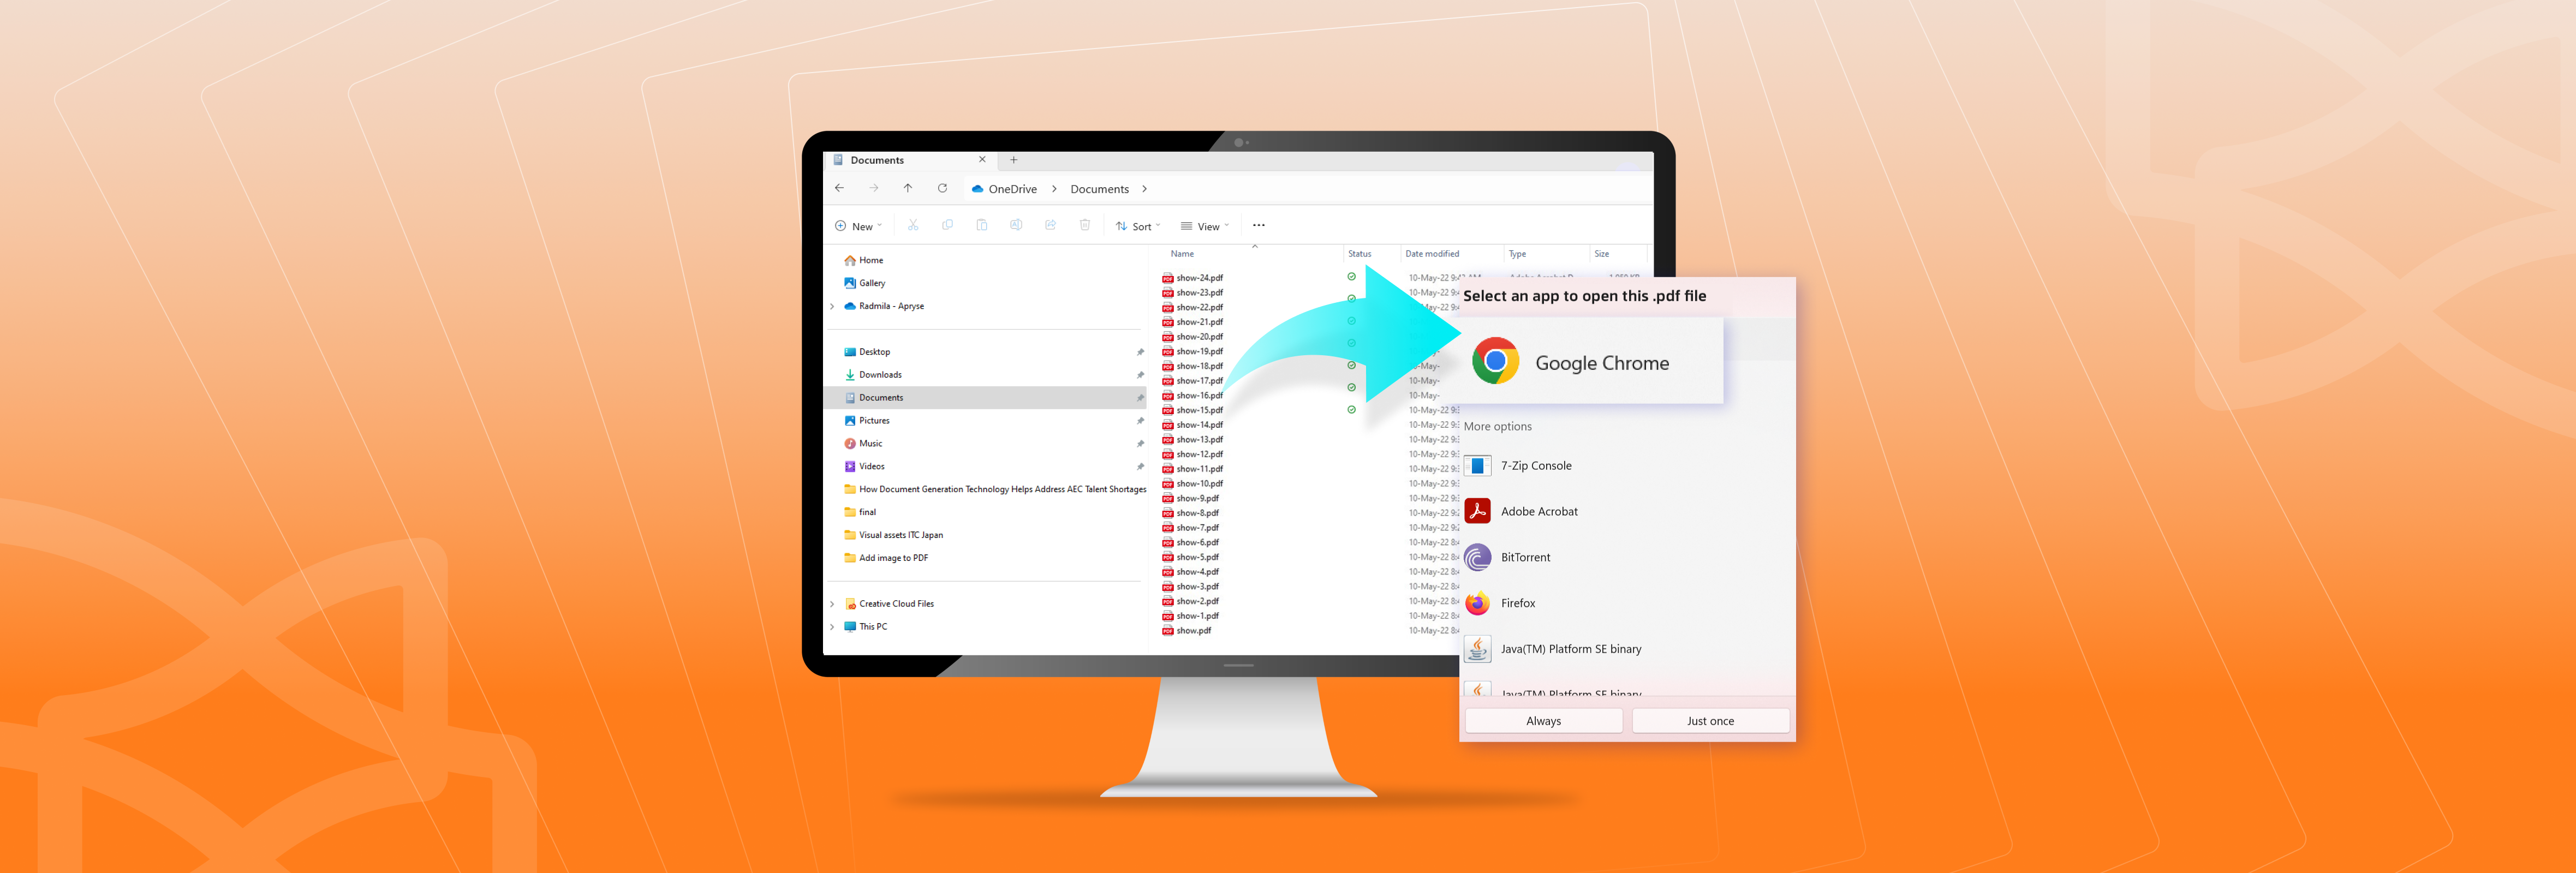This screenshot has height=873, width=2576.
Task: Click the 7-Zip Console app icon
Action: (x=1477, y=466)
